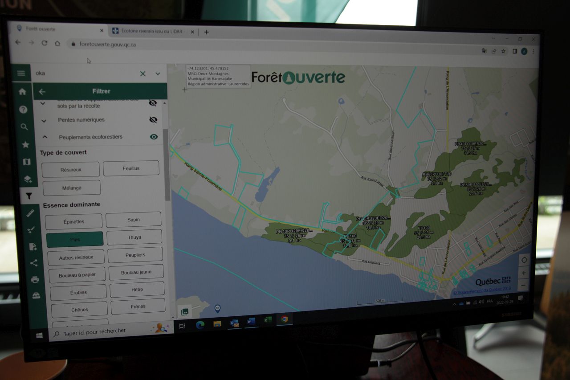Switch to the Forêt ouverte tab
This screenshot has width=570, height=380.
59,29
